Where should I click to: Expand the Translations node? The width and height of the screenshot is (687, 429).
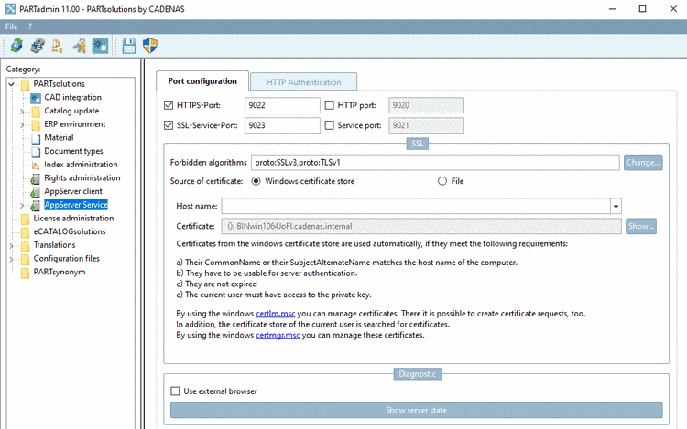(11, 245)
